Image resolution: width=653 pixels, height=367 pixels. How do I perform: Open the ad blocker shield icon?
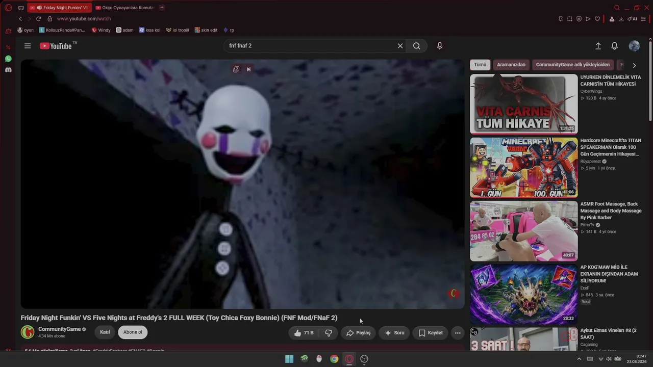point(579,19)
